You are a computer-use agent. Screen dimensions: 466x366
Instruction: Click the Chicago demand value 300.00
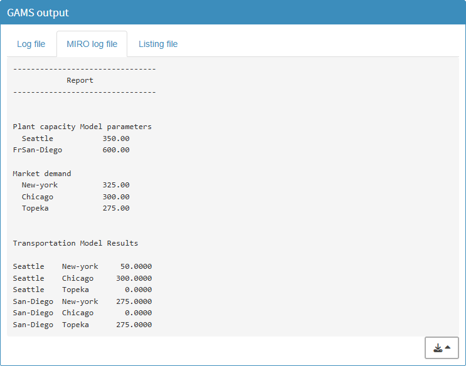point(116,197)
